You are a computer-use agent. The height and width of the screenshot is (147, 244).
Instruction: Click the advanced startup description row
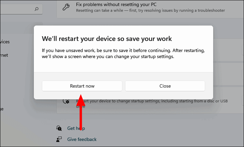pyautogui.click(x=149, y=104)
